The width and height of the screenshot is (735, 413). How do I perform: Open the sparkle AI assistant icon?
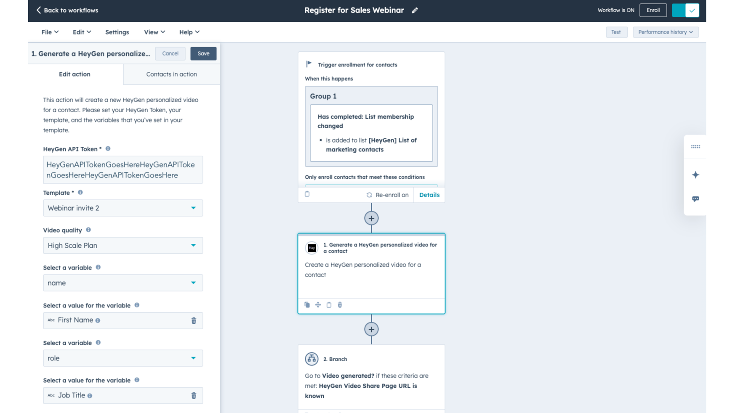point(695,175)
